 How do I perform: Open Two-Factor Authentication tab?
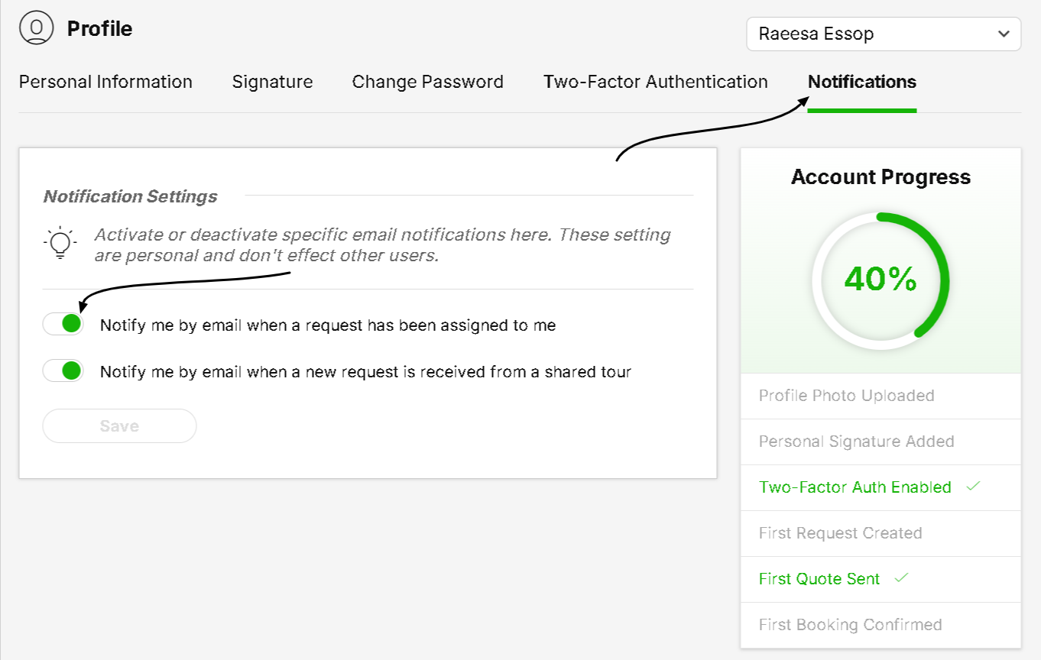coord(655,82)
